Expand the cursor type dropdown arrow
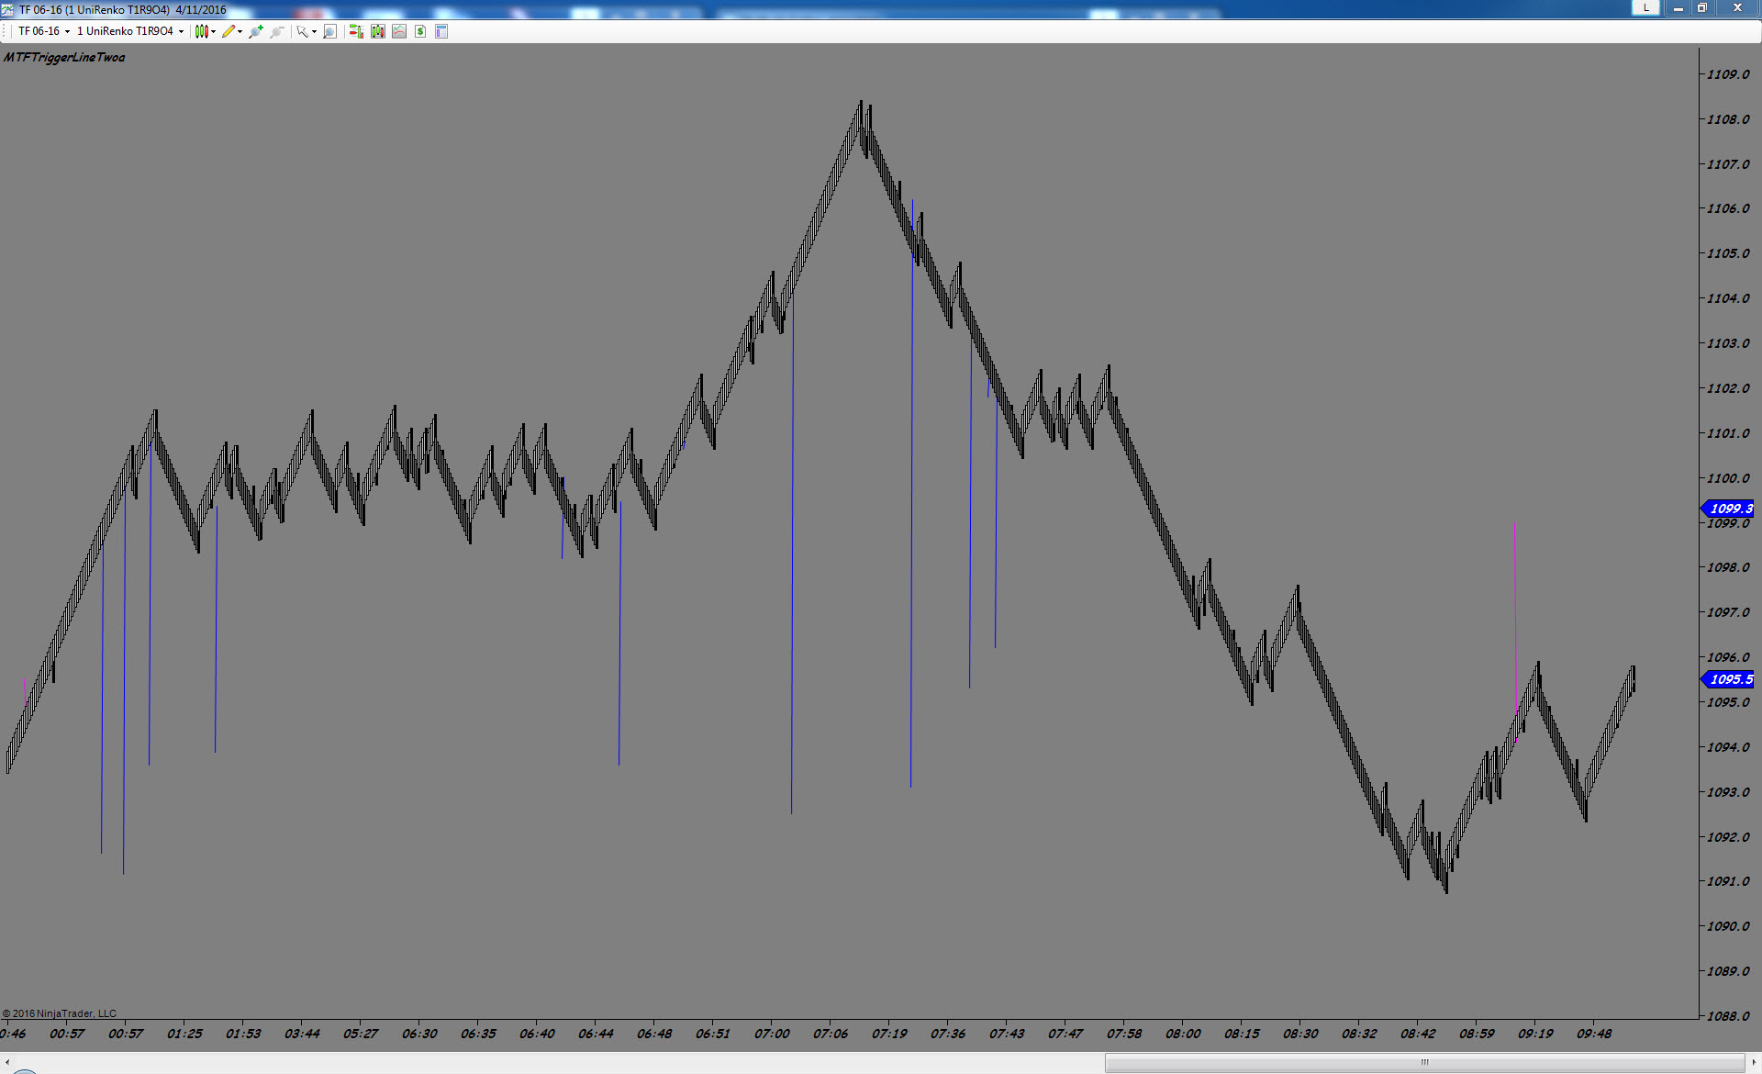This screenshot has width=1762, height=1074. coord(314,31)
